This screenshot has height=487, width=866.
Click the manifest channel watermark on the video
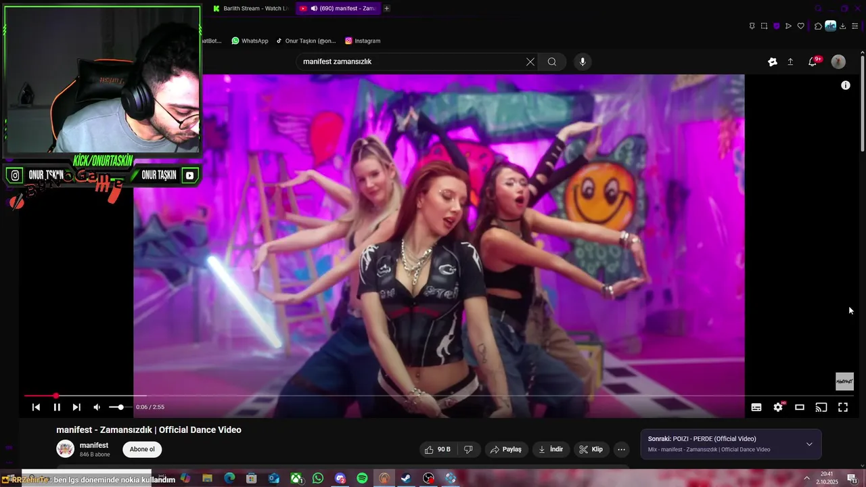(x=844, y=381)
